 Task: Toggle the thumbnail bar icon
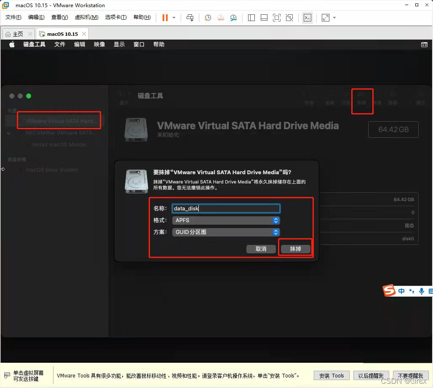[264, 18]
